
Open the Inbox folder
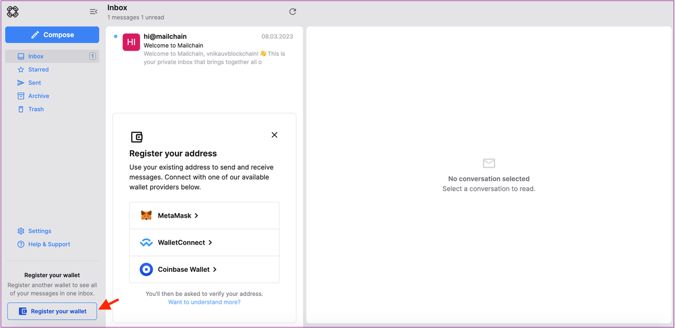click(x=52, y=56)
